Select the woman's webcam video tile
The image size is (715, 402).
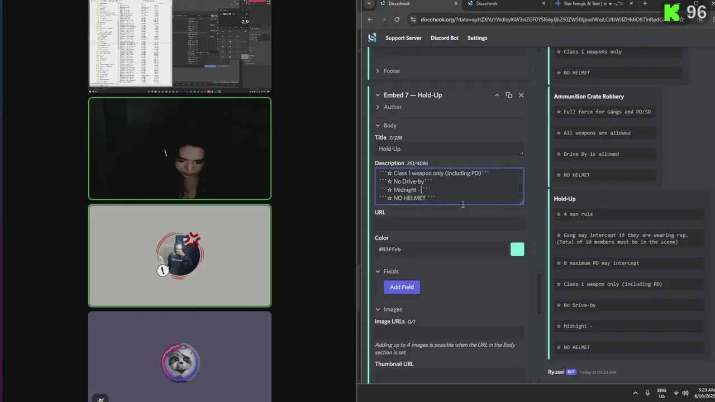coord(180,149)
